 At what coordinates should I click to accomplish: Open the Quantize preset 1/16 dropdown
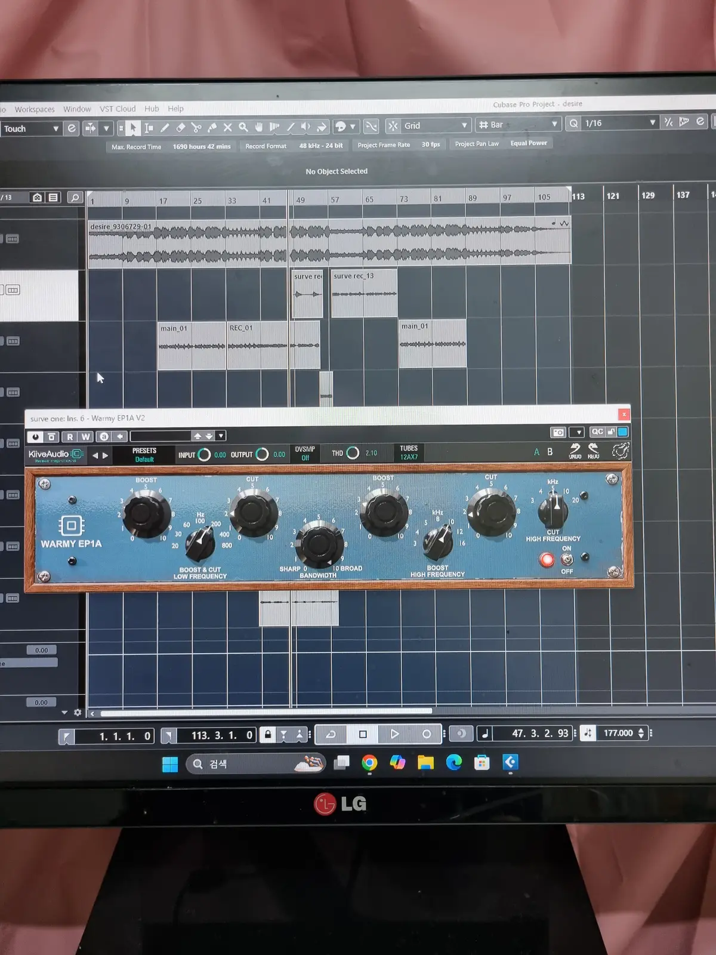[x=620, y=123]
